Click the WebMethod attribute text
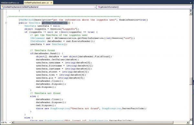This screenshot has height=125, width=194. click(x=27, y=20)
